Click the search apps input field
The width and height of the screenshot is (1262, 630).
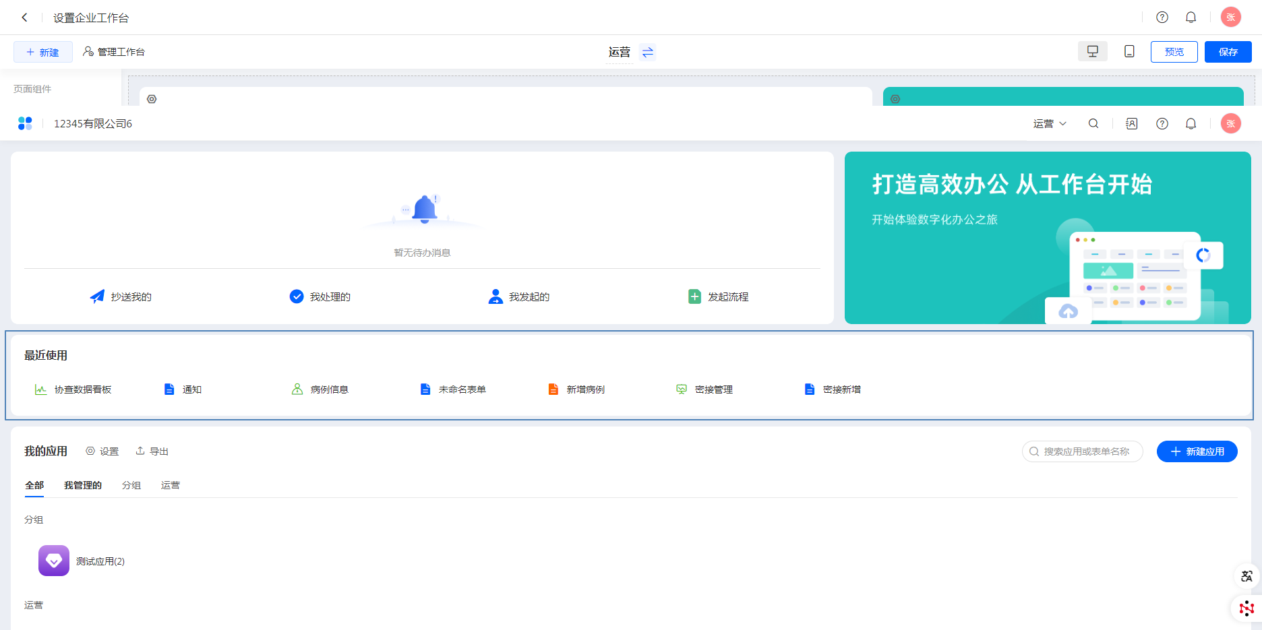1085,451
